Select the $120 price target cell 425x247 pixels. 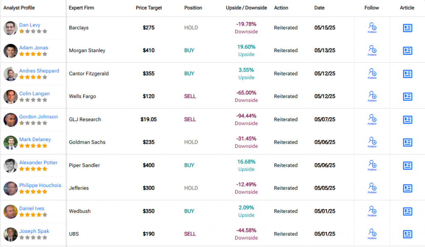point(149,96)
